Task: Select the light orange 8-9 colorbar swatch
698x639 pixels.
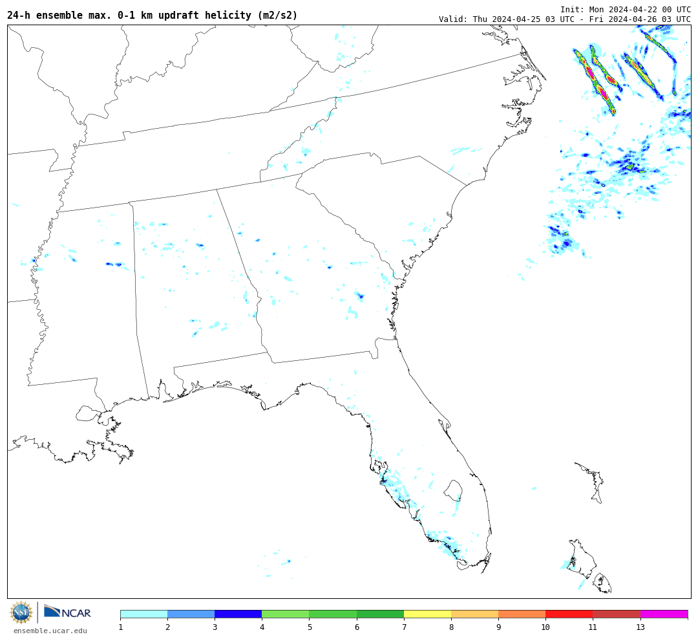Action: [475, 614]
